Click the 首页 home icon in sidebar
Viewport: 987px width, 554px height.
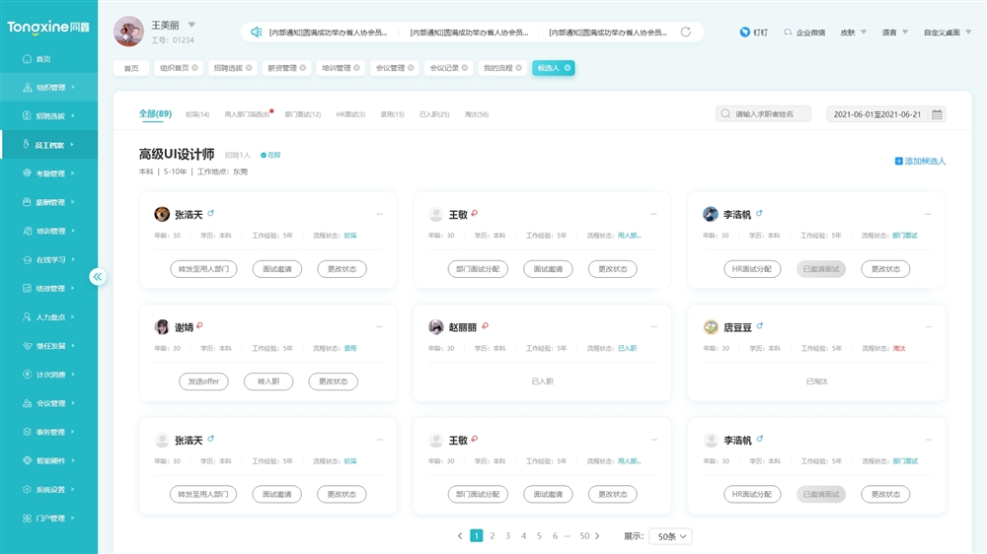[27, 59]
